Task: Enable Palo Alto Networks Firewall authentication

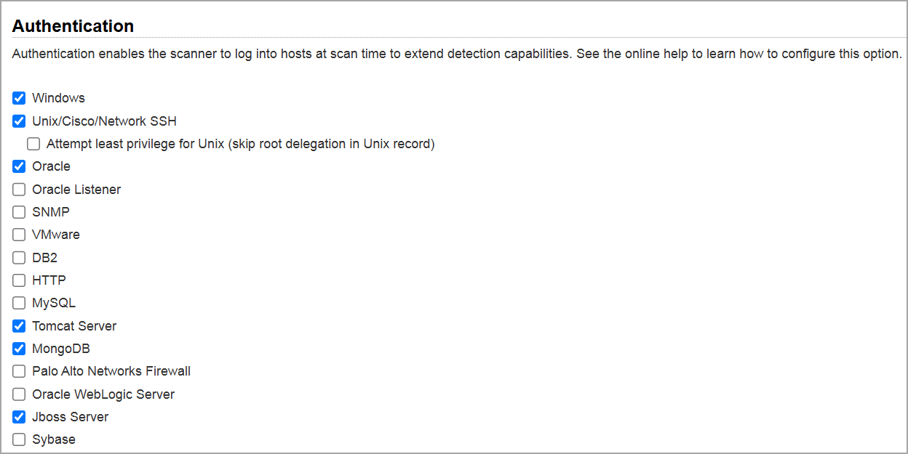Action: coord(18,371)
